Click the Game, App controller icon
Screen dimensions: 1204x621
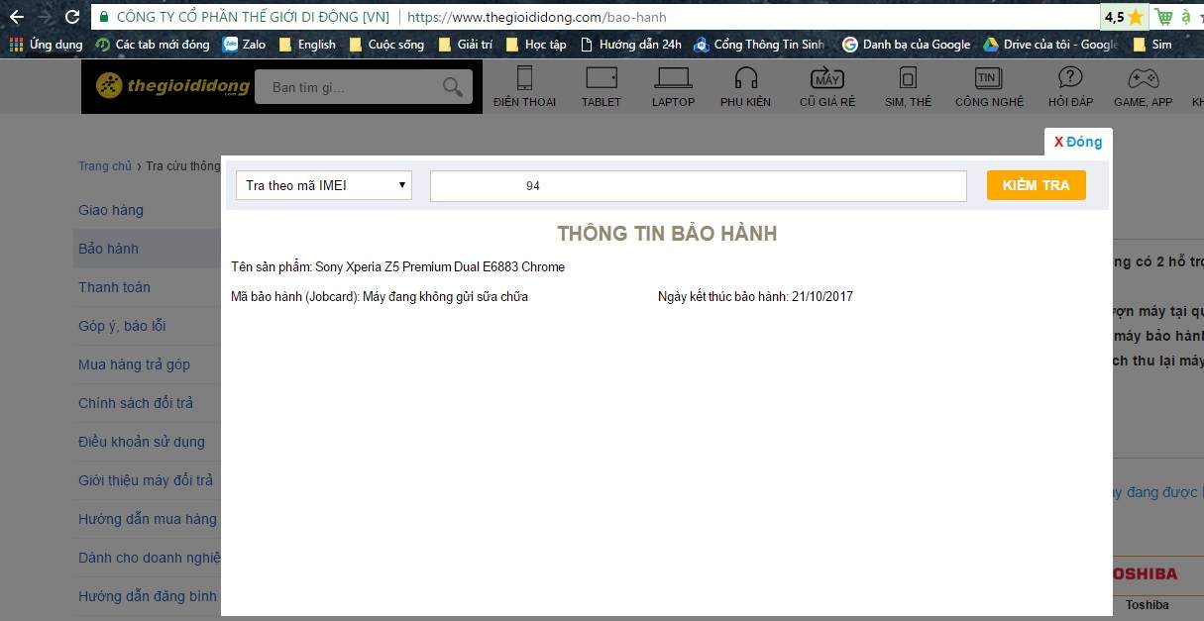pyautogui.click(x=1143, y=78)
